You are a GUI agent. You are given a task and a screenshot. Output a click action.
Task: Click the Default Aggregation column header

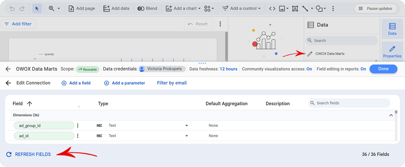point(227,104)
